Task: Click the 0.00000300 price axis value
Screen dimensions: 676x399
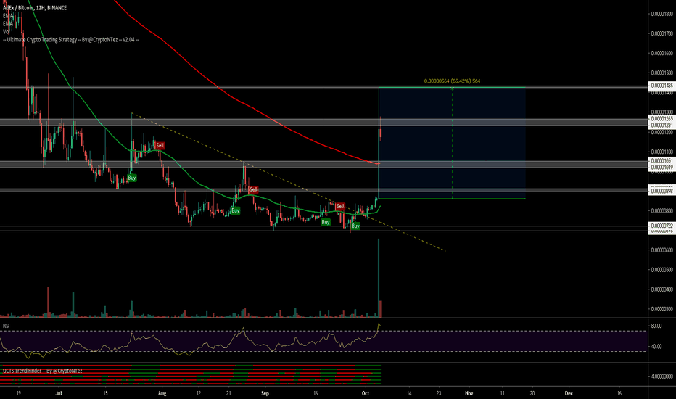Action: [x=661, y=309]
